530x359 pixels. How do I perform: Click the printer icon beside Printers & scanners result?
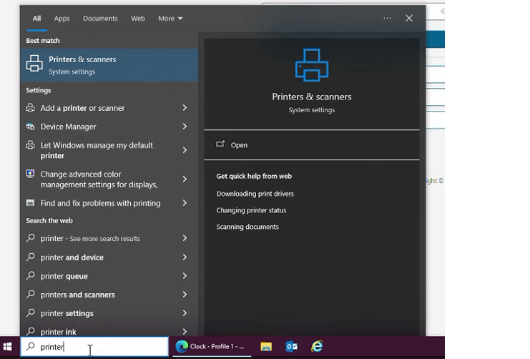34,63
